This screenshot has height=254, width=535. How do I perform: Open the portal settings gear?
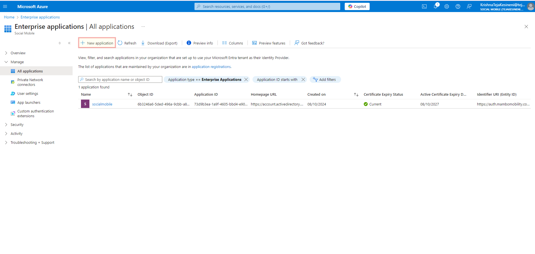[447, 6]
